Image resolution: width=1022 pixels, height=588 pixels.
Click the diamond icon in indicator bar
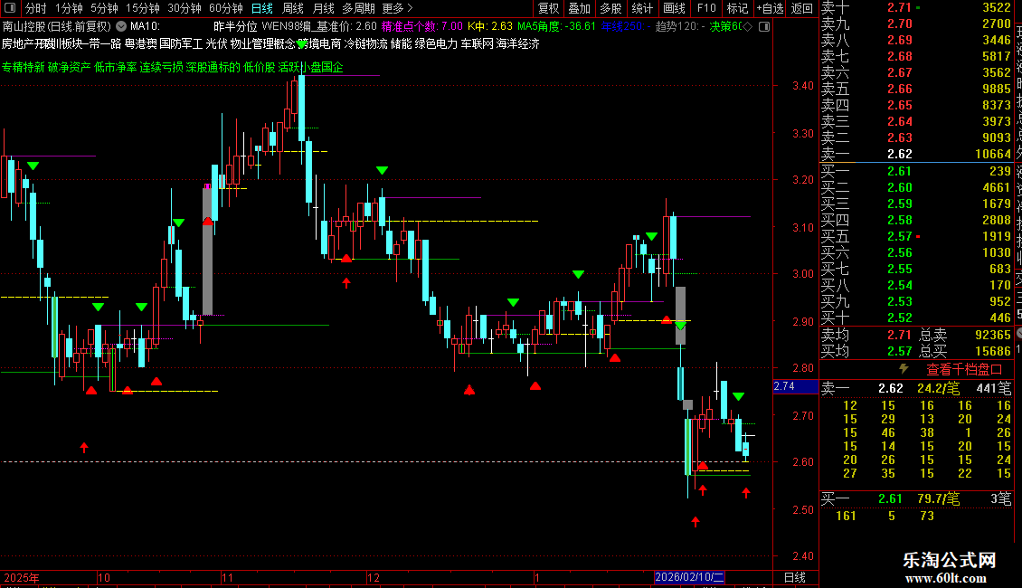pos(748,27)
